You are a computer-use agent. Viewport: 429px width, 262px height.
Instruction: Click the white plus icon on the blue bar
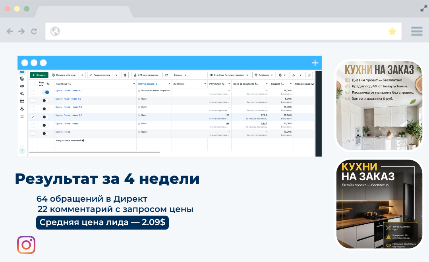tap(315, 63)
